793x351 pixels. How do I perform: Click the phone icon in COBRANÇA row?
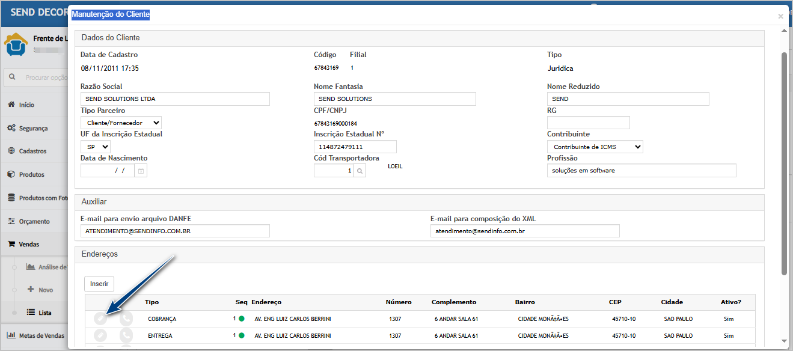pyautogui.click(x=126, y=319)
